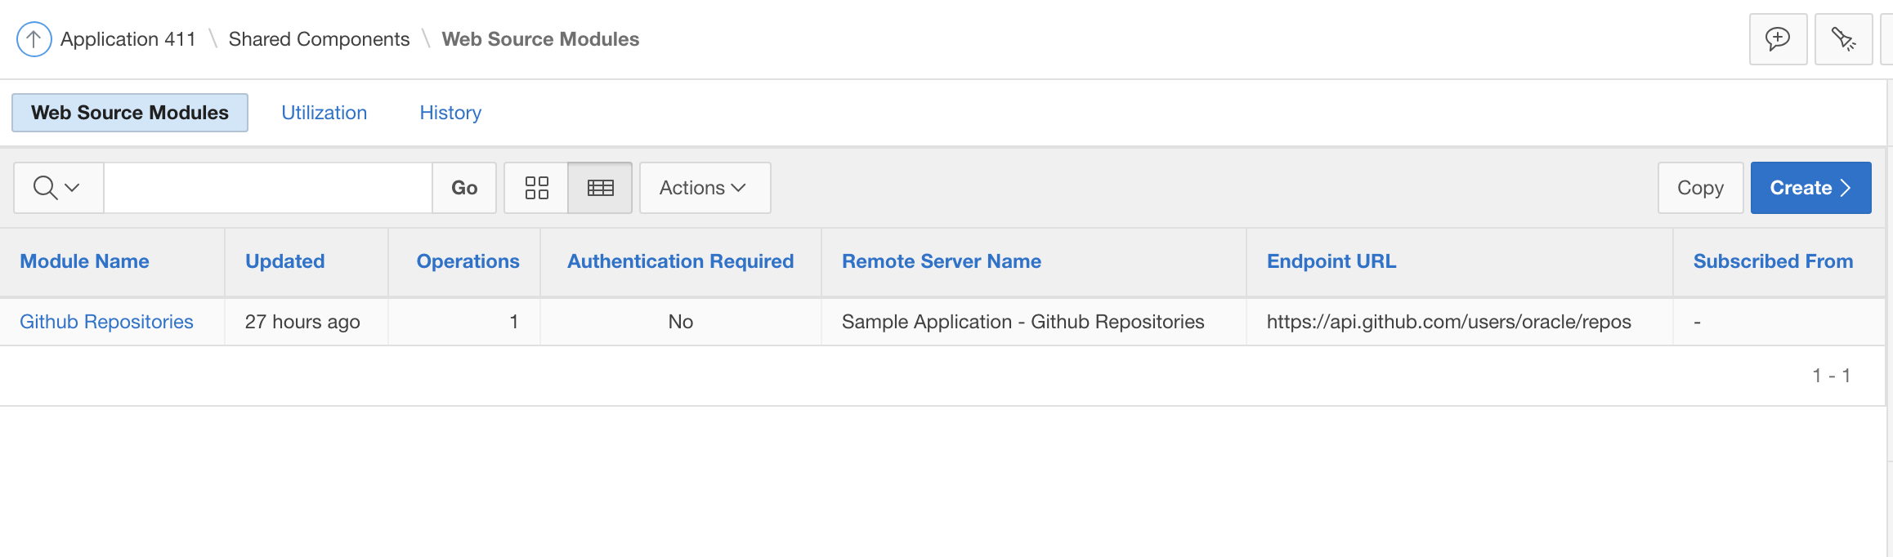Open search column selector magnifier
This screenshot has width=1893, height=557.
pos(57,188)
